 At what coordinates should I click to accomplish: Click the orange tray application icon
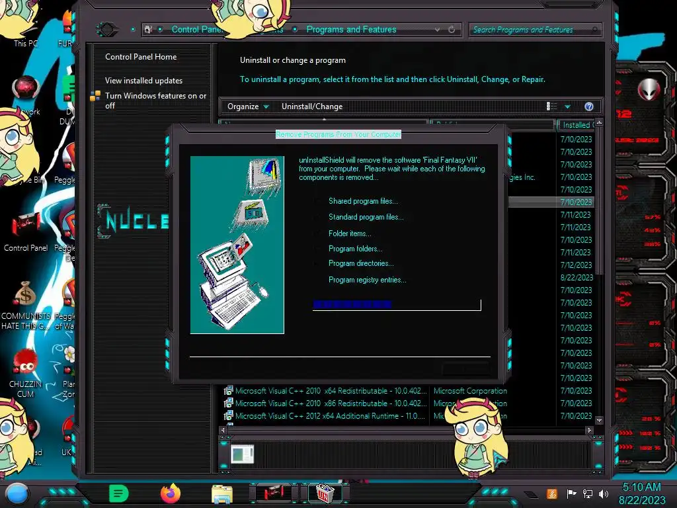[x=552, y=493]
